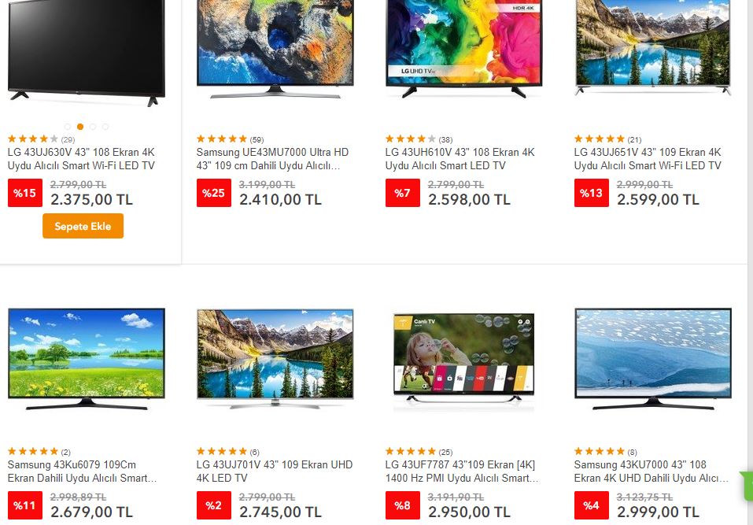Viewport: 753px width, 525px height.
Task: Click the LG 43UJ651V mountain lake TV image
Action: point(652,48)
